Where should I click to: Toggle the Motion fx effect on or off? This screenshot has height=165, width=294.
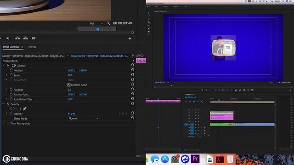8,66
